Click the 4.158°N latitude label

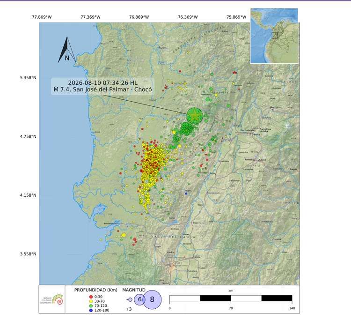(28, 195)
